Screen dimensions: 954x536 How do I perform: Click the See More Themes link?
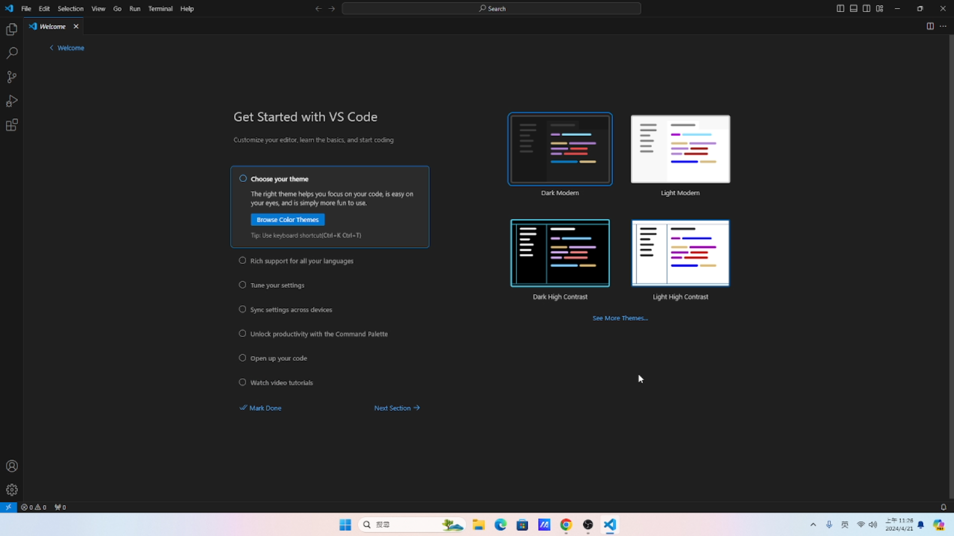point(620,318)
